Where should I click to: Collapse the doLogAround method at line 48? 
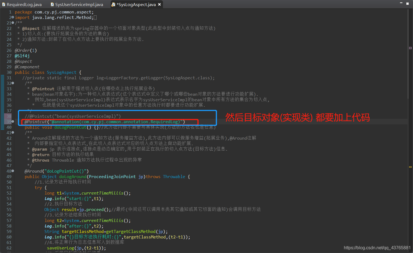13,171
